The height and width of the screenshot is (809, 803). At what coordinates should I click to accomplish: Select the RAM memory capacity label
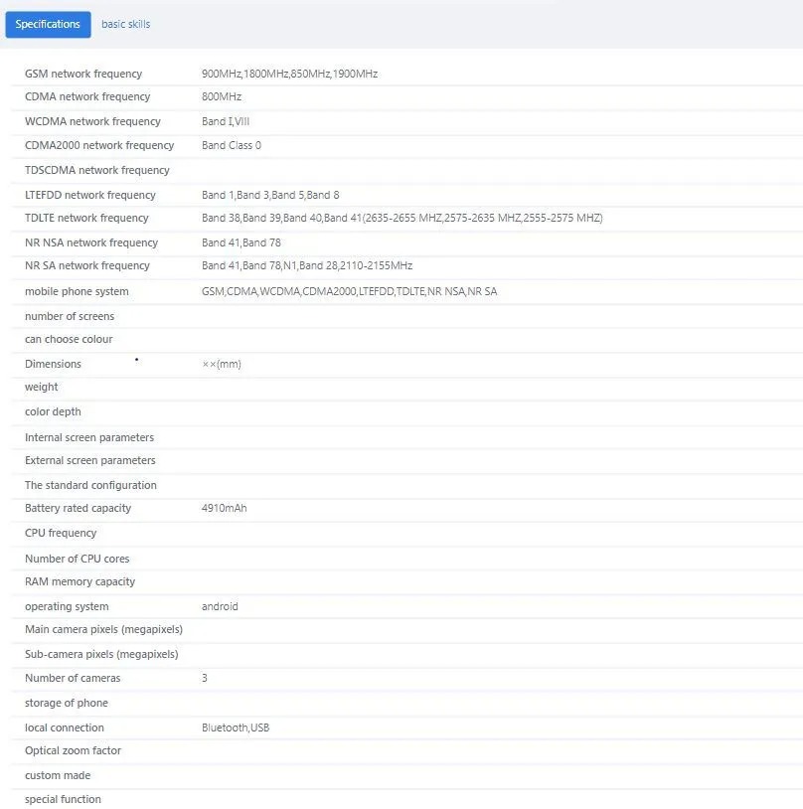click(x=80, y=581)
